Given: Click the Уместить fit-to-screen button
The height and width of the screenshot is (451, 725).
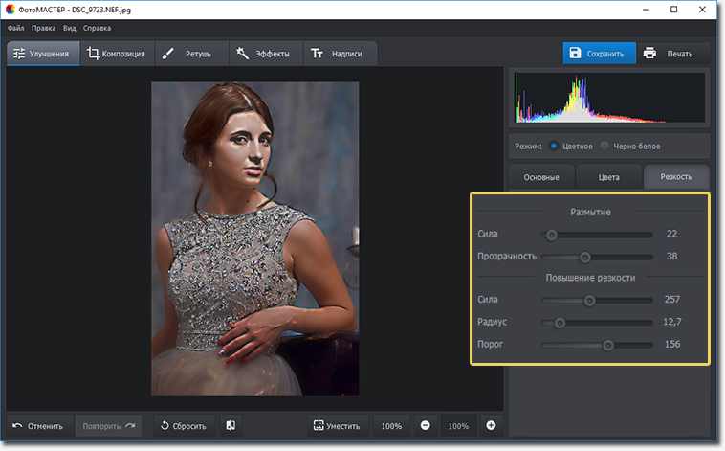Looking at the screenshot, I should (x=336, y=425).
